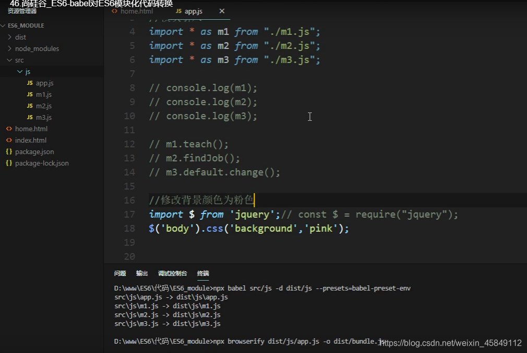This screenshot has height=353, width=527.
Task: Click the $('body').css background pink line
Action: (249, 229)
